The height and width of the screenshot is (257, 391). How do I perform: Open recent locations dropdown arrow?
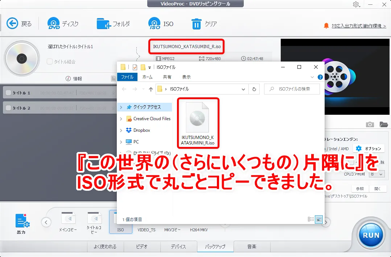[x=143, y=89]
